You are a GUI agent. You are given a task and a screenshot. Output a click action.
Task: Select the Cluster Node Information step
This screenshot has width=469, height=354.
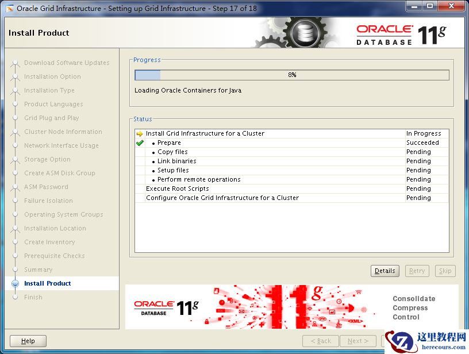coord(63,132)
